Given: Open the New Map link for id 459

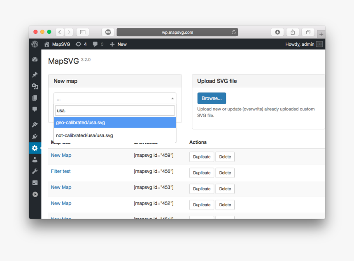Looking at the screenshot, I should pyautogui.click(x=61, y=155).
